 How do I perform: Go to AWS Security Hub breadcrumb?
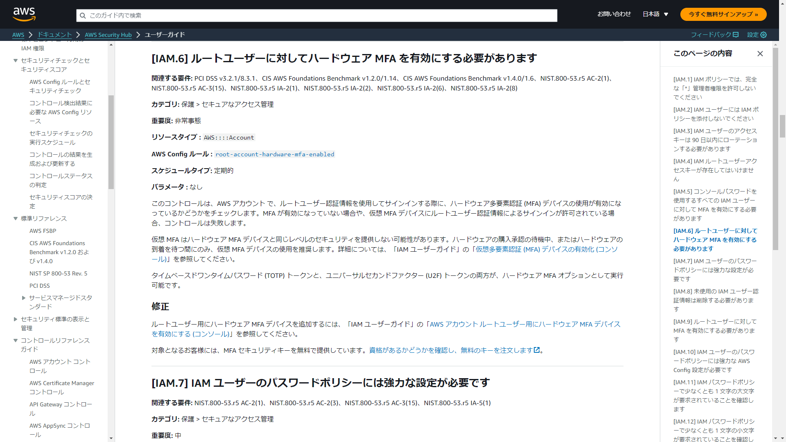[x=108, y=35]
